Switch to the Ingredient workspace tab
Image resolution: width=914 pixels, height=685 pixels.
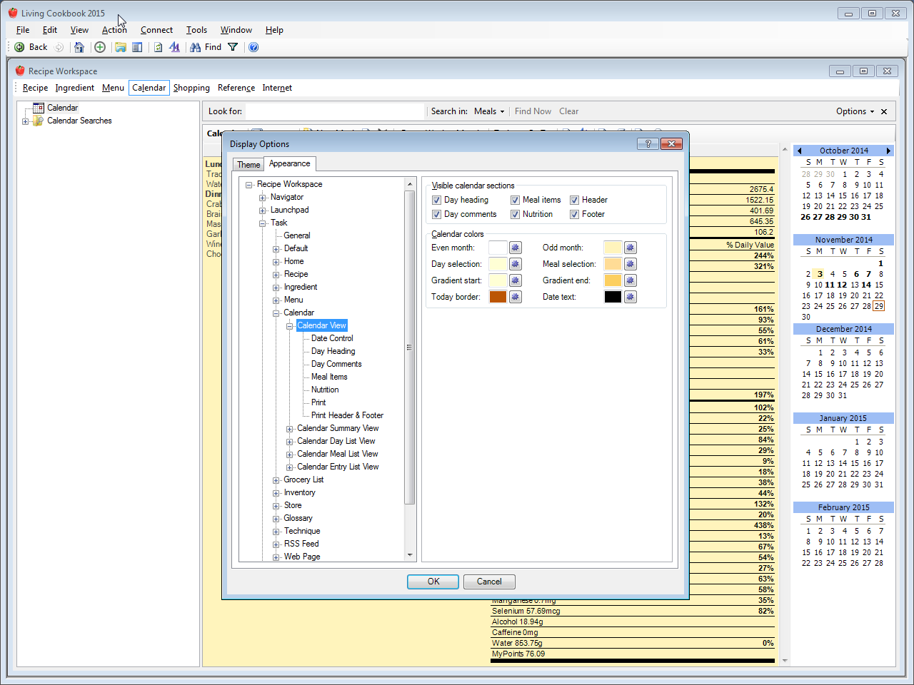74,88
